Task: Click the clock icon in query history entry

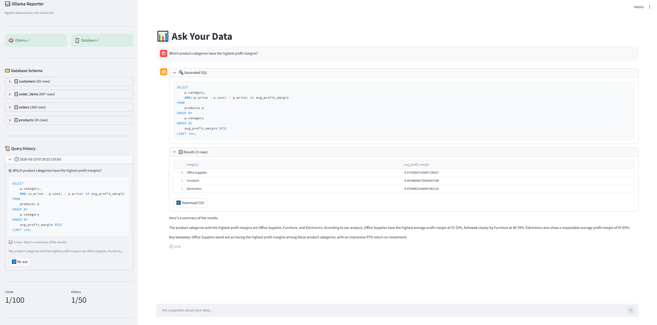Action: (x=16, y=159)
